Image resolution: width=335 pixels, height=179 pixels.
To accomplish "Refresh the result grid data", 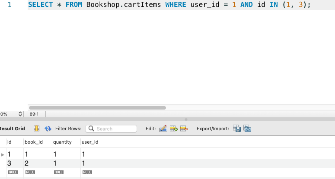I will (x=48, y=129).
